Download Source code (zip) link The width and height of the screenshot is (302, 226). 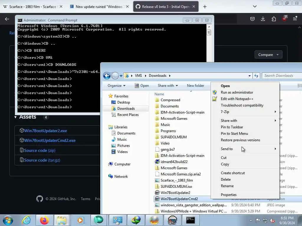point(40,150)
